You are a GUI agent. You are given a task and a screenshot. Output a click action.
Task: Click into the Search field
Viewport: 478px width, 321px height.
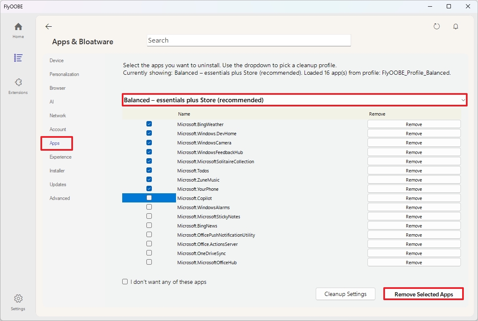249,40
